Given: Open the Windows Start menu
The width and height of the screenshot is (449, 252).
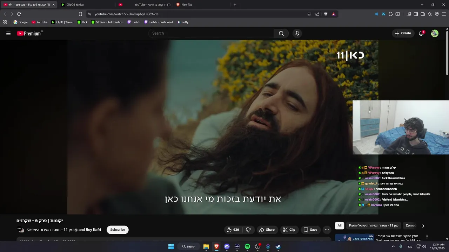Looking at the screenshot, I should click(171, 246).
